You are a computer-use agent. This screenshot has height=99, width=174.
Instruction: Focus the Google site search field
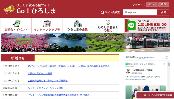click(140, 12)
